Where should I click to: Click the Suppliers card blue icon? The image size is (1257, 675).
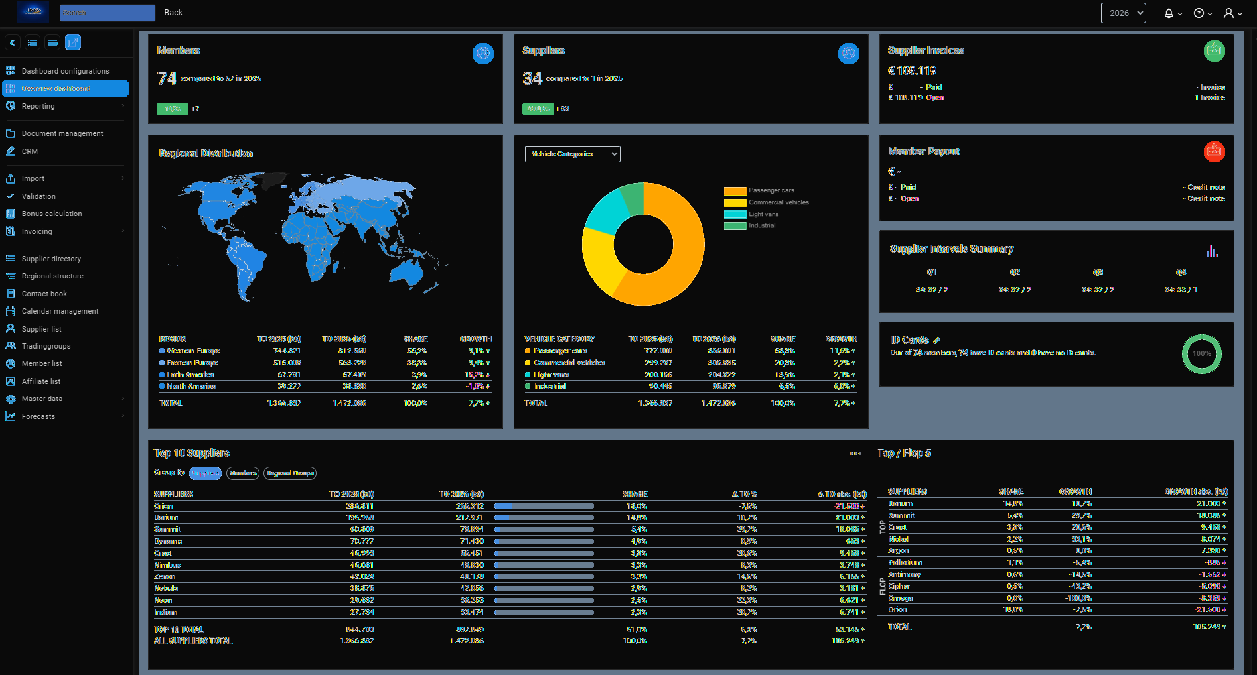pos(849,54)
